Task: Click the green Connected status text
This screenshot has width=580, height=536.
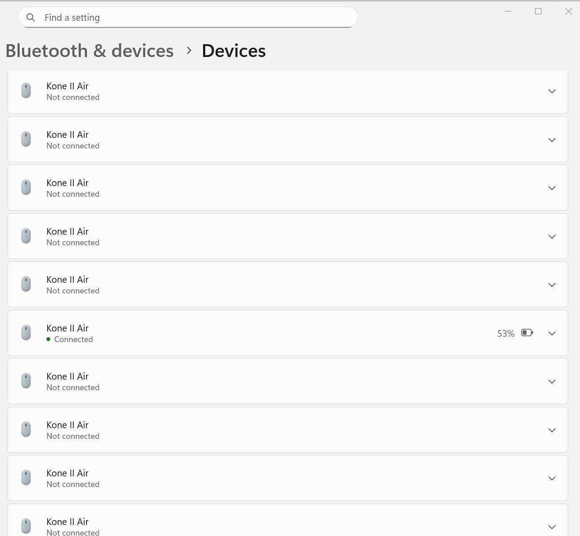Action: tap(73, 339)
